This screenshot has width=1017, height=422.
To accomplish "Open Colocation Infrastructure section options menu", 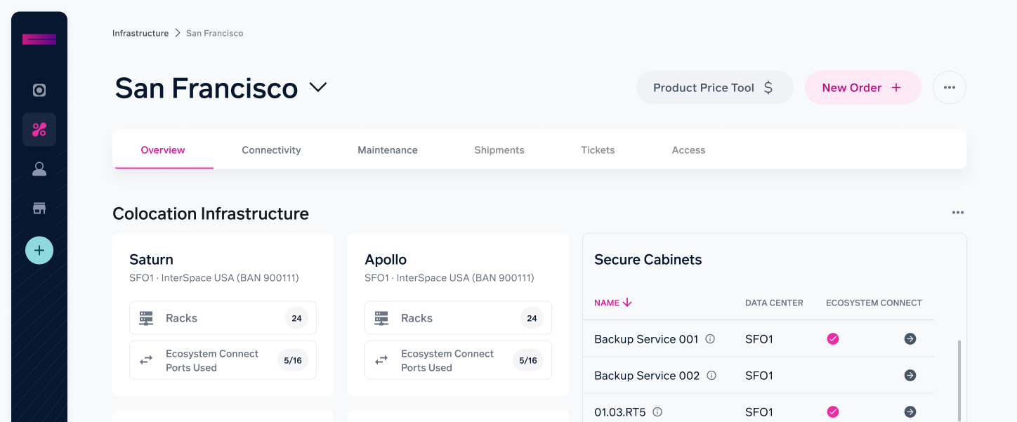I will pos(958,213).
